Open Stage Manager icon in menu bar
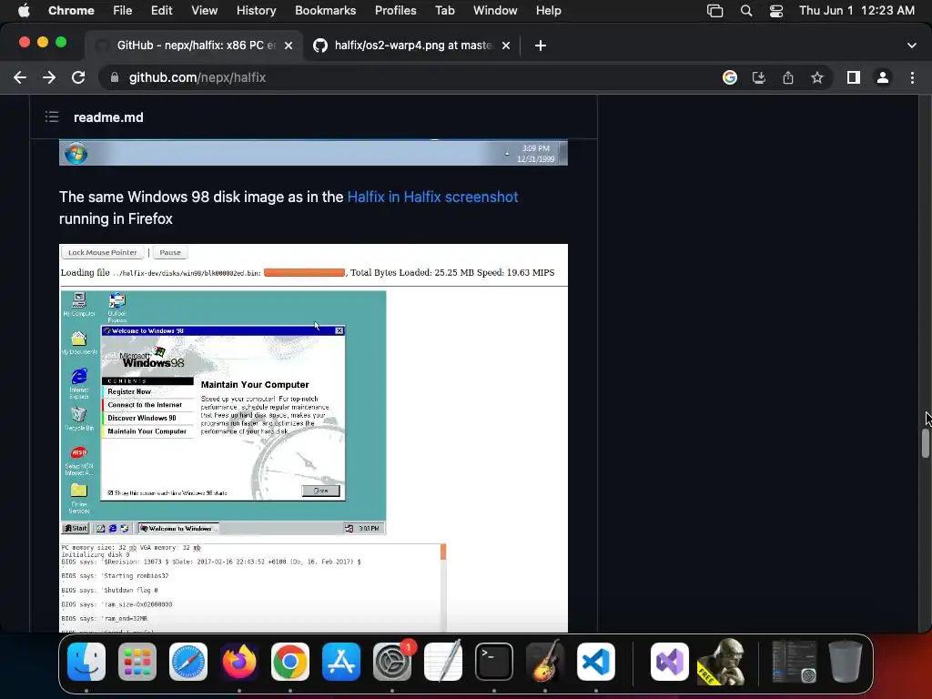 coord(715,11)
